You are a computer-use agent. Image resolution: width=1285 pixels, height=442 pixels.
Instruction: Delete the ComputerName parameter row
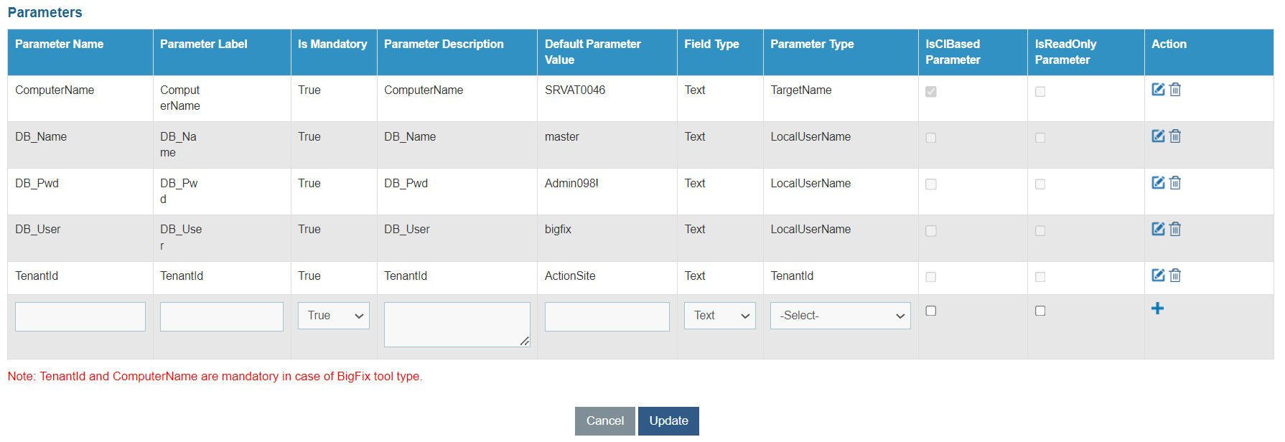tap(1175, 90)
